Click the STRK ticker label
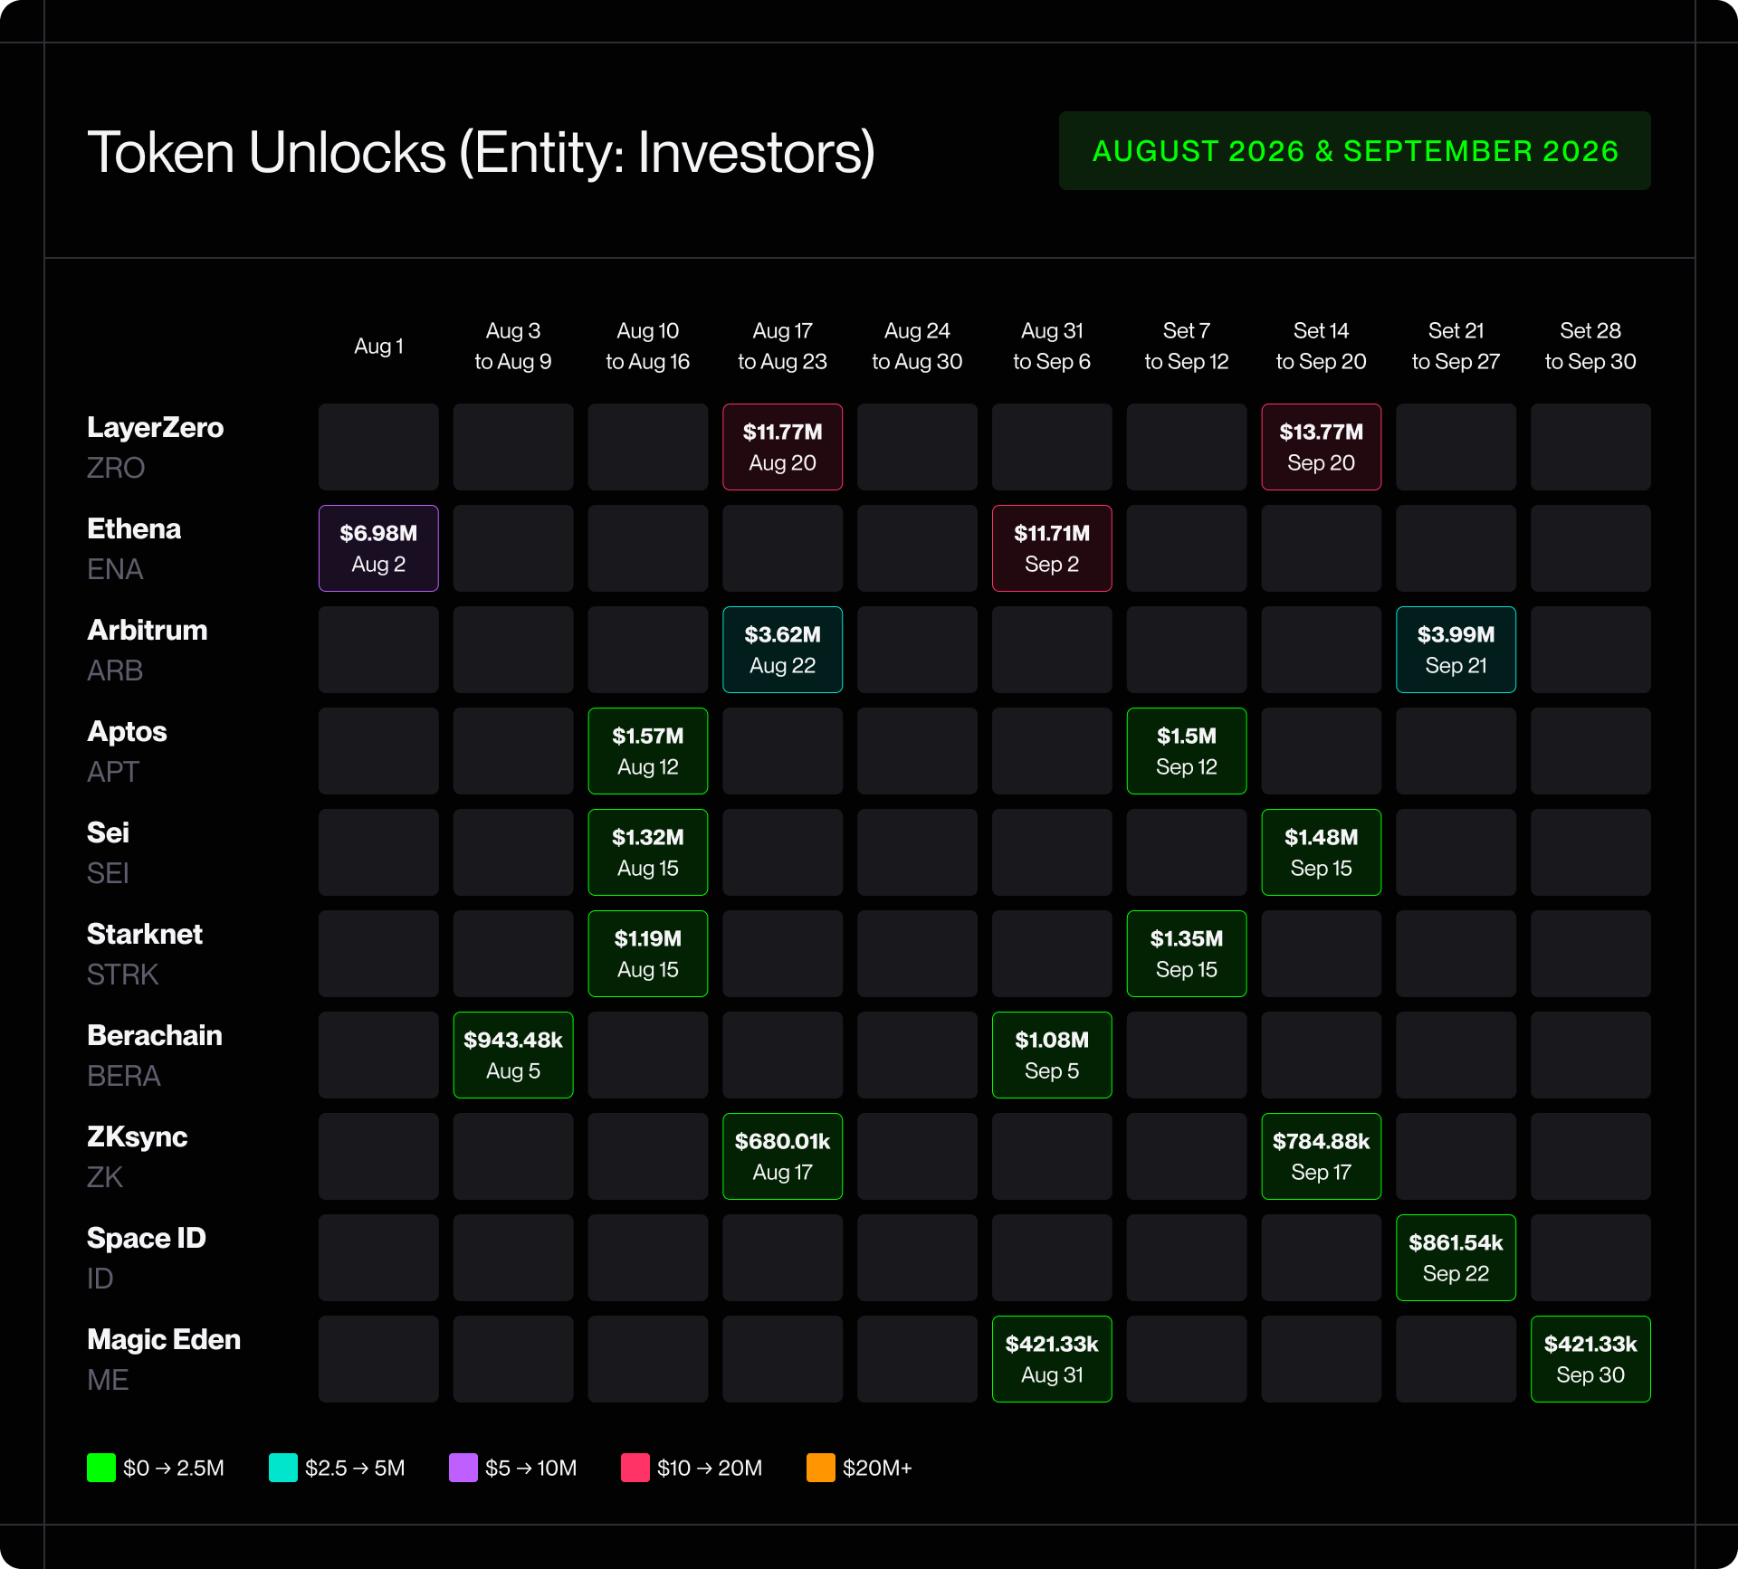This screenshot has height=1569, width=1738. pyautogui.click(x=123, y=975)
